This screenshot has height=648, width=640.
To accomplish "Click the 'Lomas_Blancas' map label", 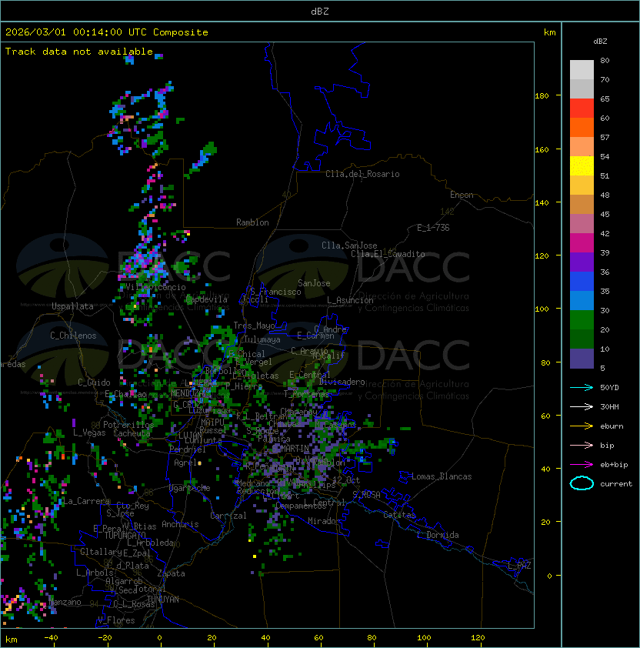I will 442,476.
